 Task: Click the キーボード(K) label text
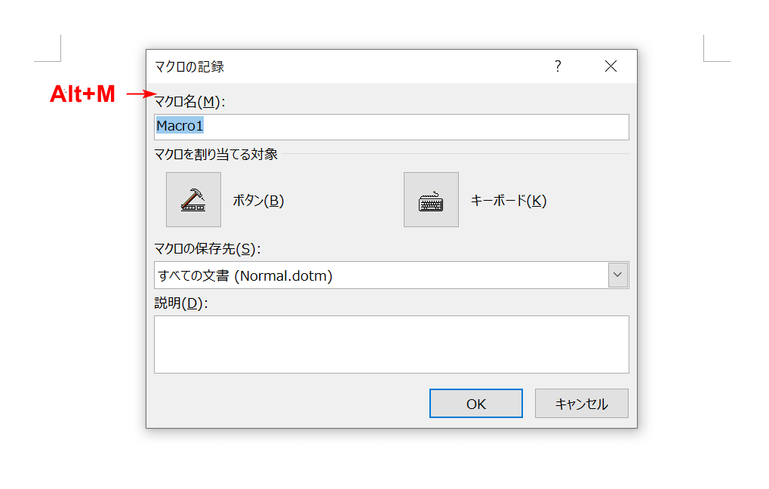508,201
